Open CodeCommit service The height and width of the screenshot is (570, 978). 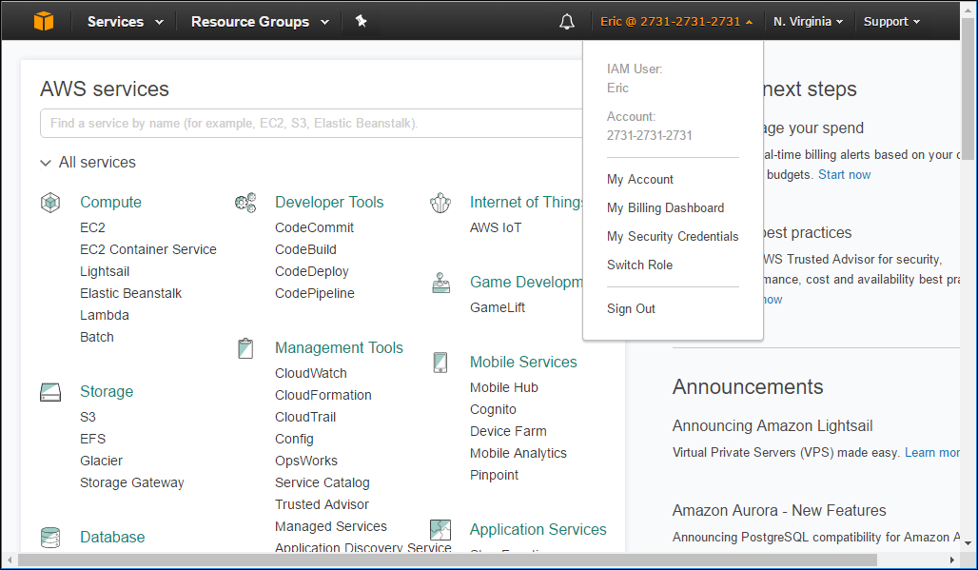(314, 227)
